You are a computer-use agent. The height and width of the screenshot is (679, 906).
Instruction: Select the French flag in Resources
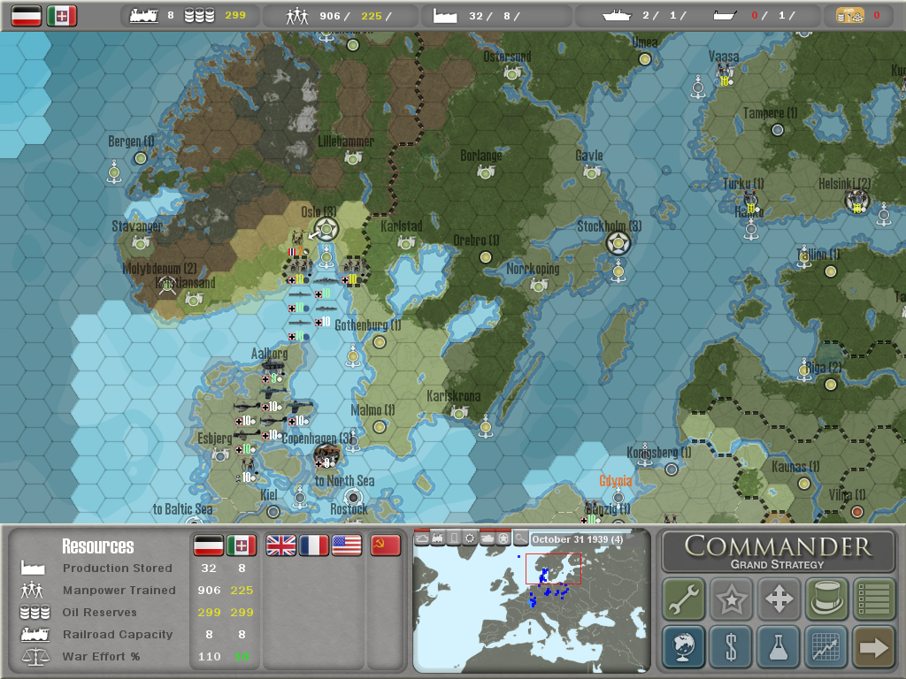[314, 545]
